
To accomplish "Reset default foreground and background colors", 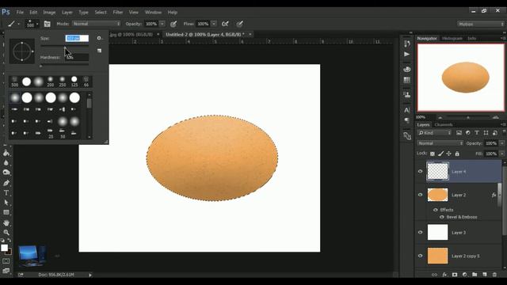I will [2, 241].
